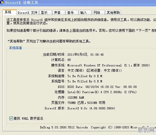Click the 系统型号 value To Be Filled By O.E.M.
Viewport: 156px width, 135px height.
pyautogui.click(x=85, y=81)
